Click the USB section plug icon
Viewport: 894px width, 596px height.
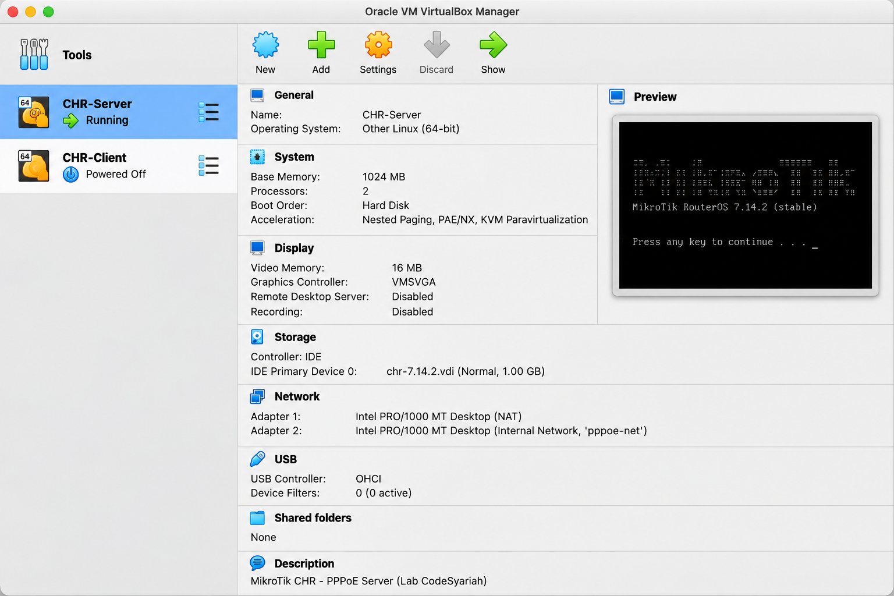tap(257, 459)
